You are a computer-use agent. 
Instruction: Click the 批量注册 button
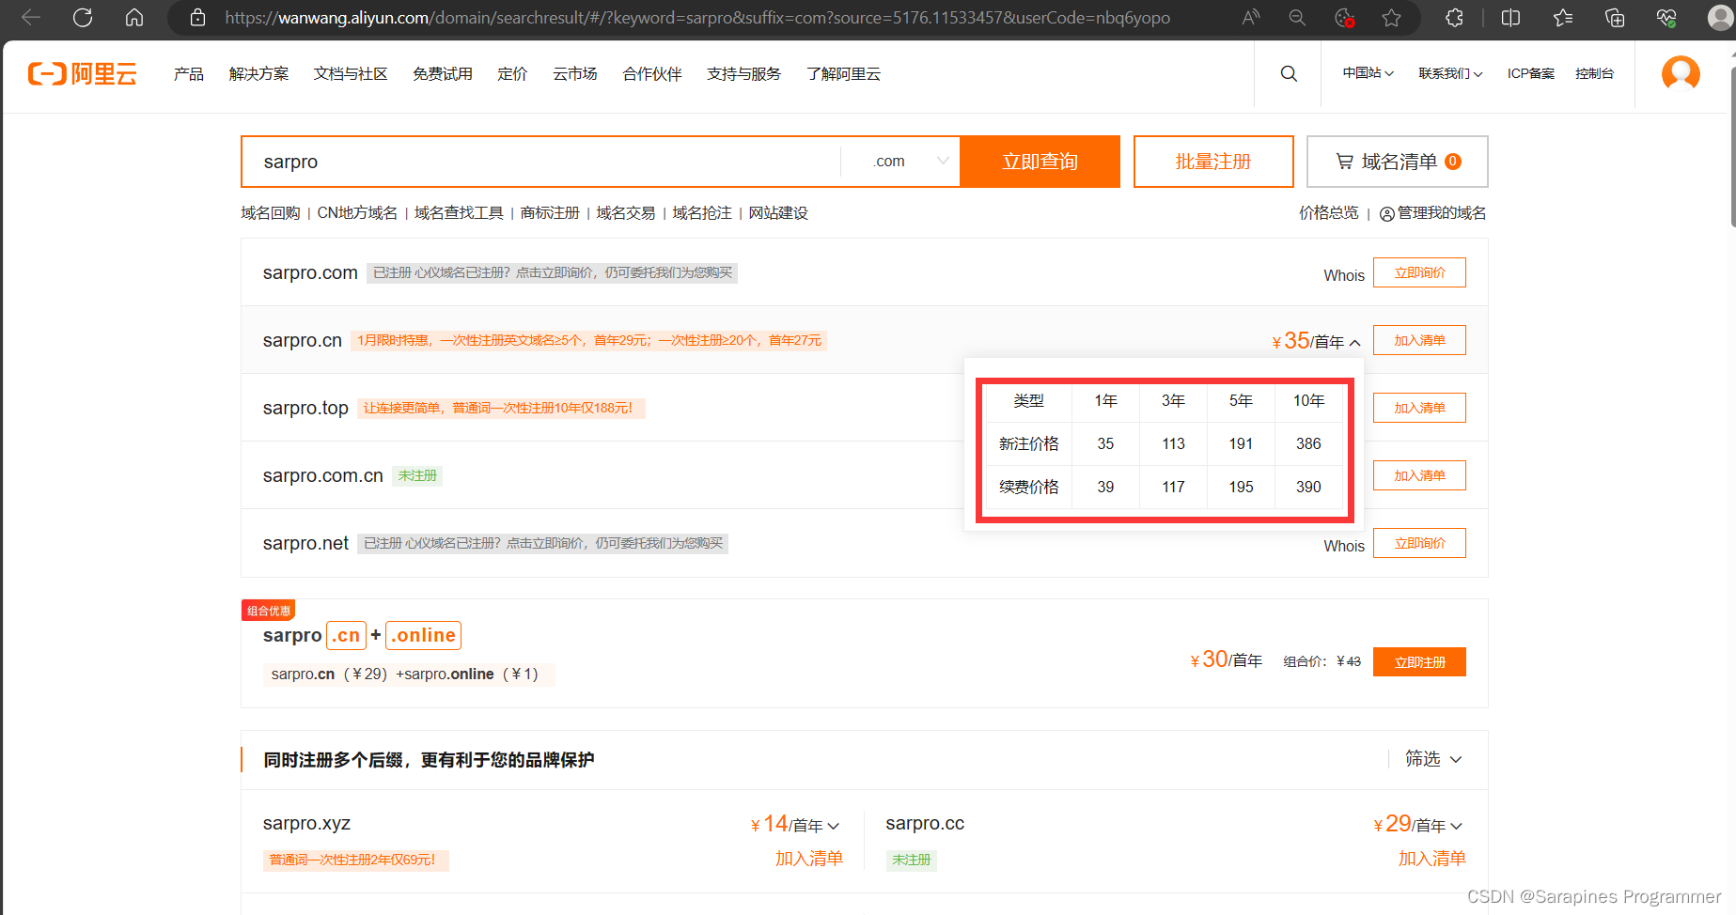pyautogui.click(x=1212, y=162)
